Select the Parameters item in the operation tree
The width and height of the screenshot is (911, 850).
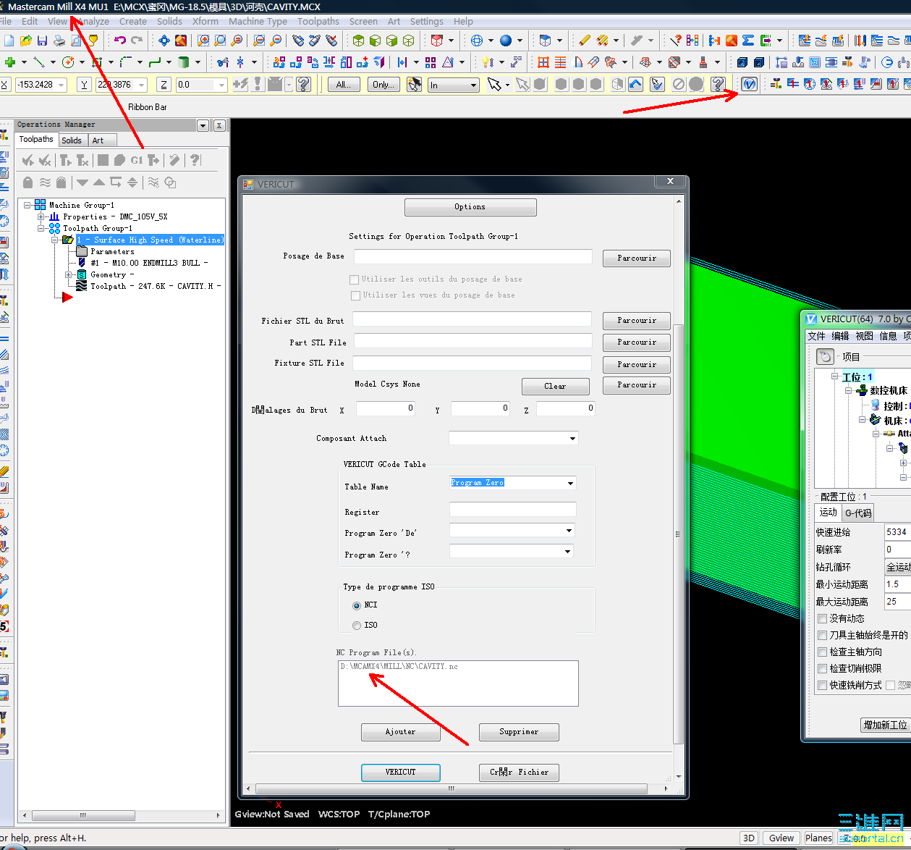[112, 251]
